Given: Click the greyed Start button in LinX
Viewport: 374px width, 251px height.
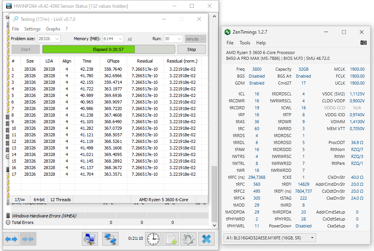Looking at the screenshot, I should coord(25,49).
